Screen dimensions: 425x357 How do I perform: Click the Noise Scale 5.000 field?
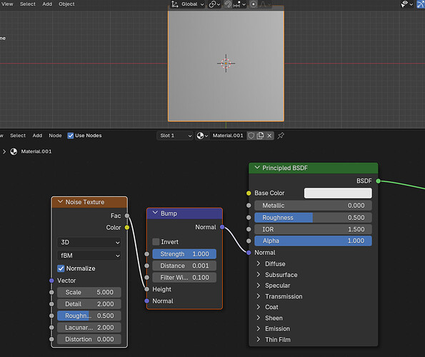[89, 292]
